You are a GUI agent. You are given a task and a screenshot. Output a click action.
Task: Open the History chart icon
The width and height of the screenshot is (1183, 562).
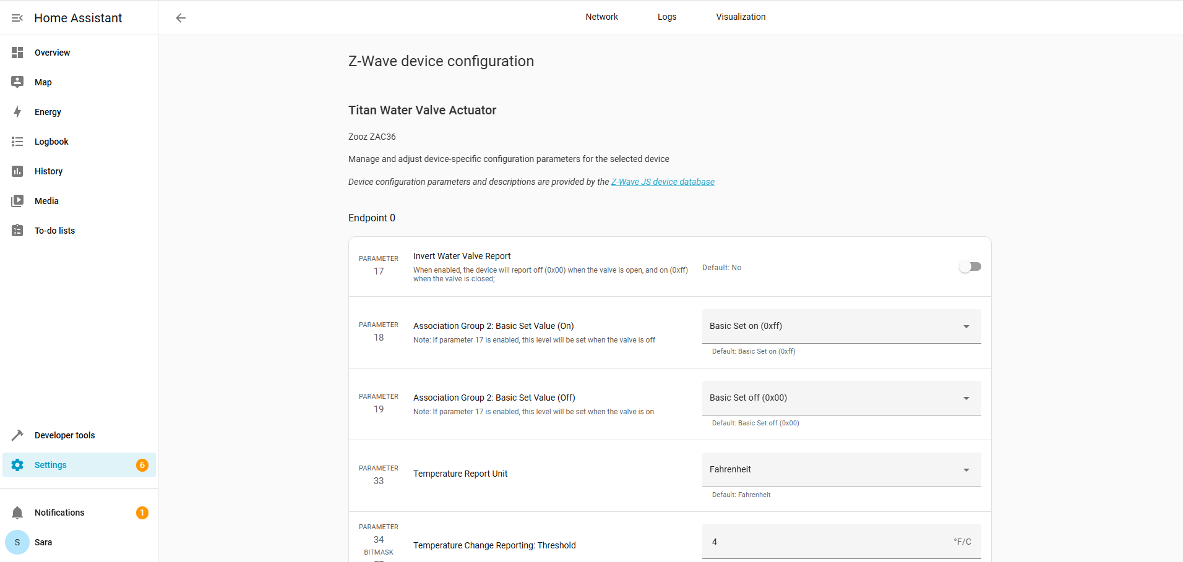[x=17, y=171]
